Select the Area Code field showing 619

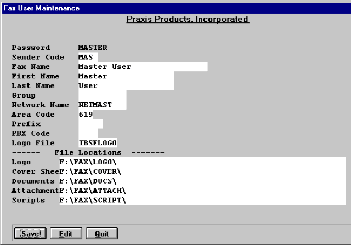86,115
